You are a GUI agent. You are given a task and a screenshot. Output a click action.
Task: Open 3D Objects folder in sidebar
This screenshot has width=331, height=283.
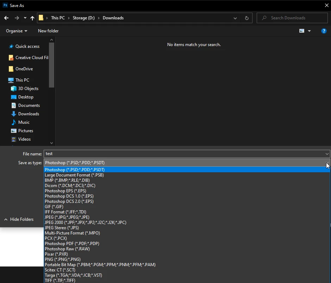[x=25, y=89]
